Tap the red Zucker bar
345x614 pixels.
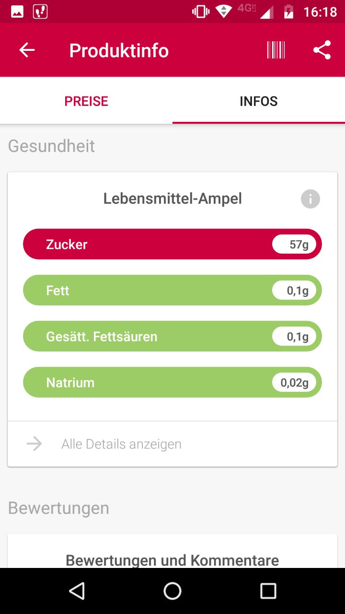tap(172, 244)
